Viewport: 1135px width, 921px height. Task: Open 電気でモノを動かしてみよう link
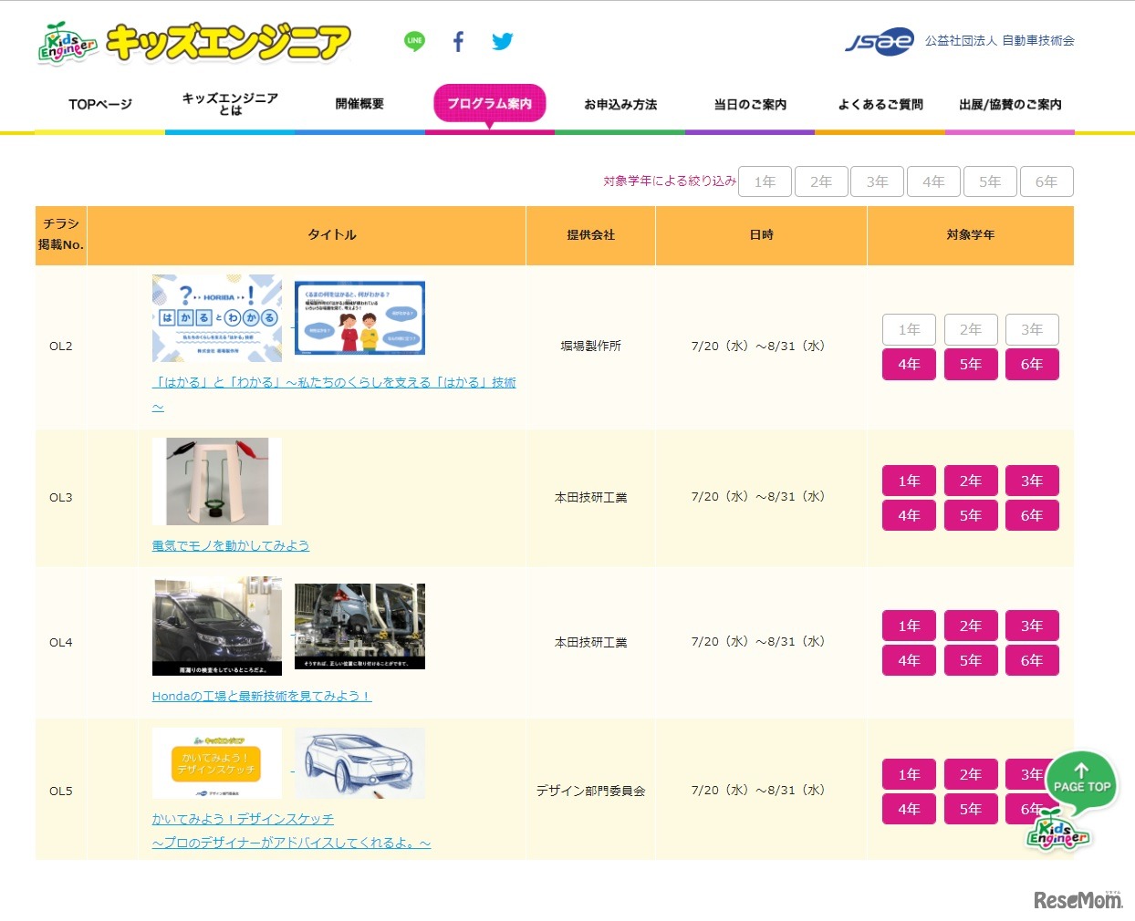coord(231,545)
